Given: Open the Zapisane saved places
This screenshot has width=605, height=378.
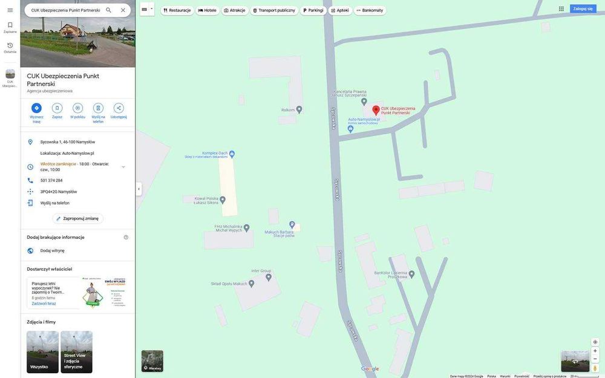Looking at the screenshot, I should 10,27.
